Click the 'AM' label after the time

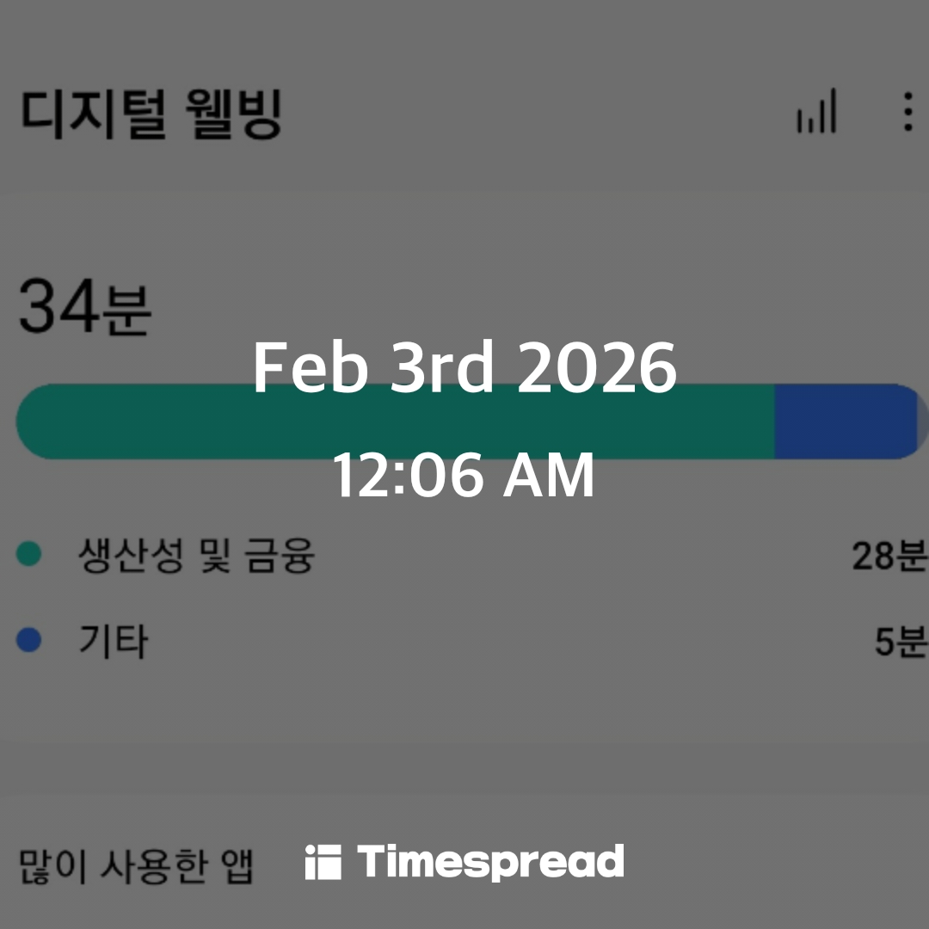click(x=549, y=477)
